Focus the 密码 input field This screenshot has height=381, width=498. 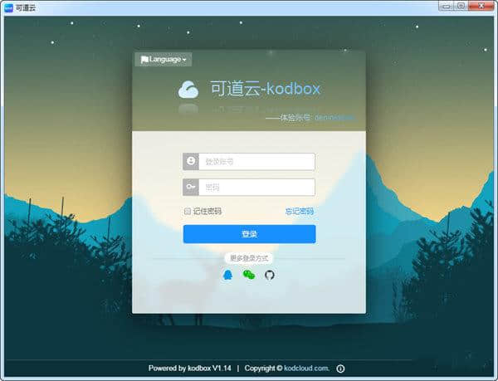(256, 188)
